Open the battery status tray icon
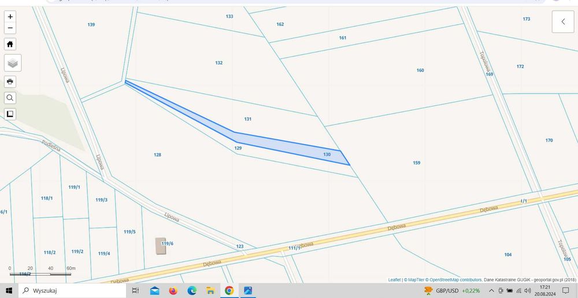Image resolution: width=578 pixels, height=298 pixels. tap(509, 291)
